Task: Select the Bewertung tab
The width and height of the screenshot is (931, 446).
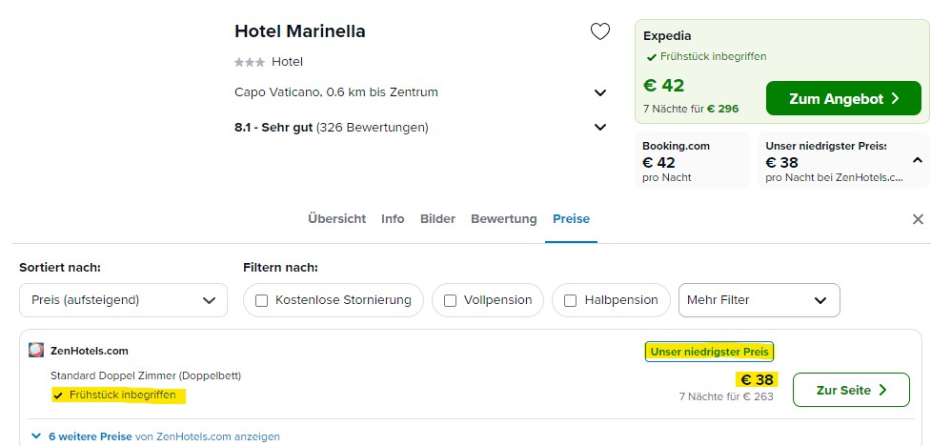Action: coord(503,218)
